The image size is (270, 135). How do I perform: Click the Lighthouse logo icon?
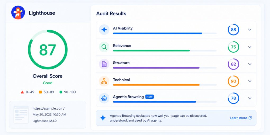pyautogui.click(x=18, y=12)
